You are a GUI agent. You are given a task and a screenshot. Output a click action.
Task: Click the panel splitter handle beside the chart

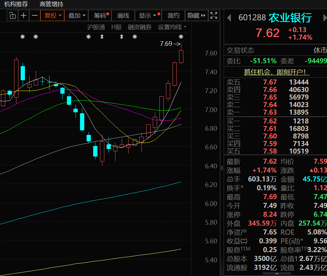point(221,168)
